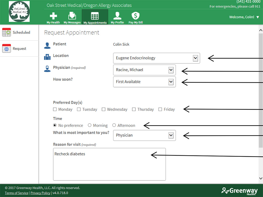
Task: Click the phone number (541) 431-0000
Action: pos(249,2)
